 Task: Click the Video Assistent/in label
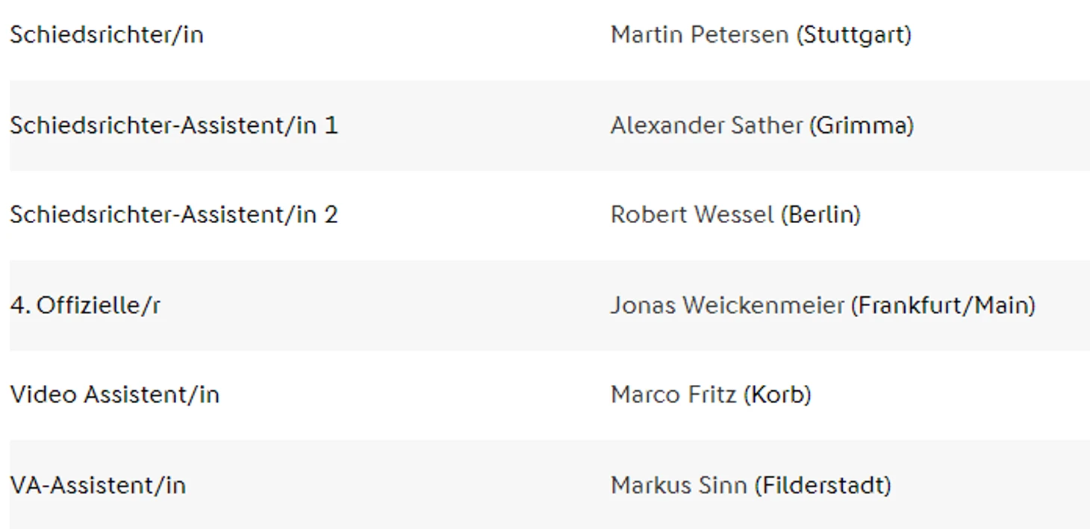(114, 395)
